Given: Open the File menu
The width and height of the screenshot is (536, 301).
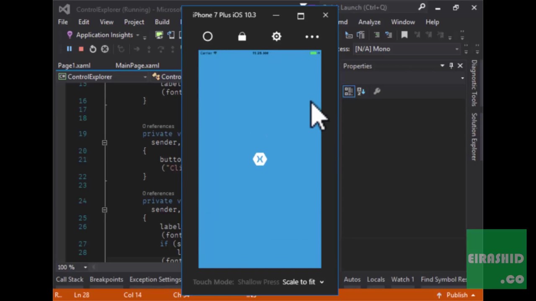Looking at the screenshot, I should click(63, 22).
